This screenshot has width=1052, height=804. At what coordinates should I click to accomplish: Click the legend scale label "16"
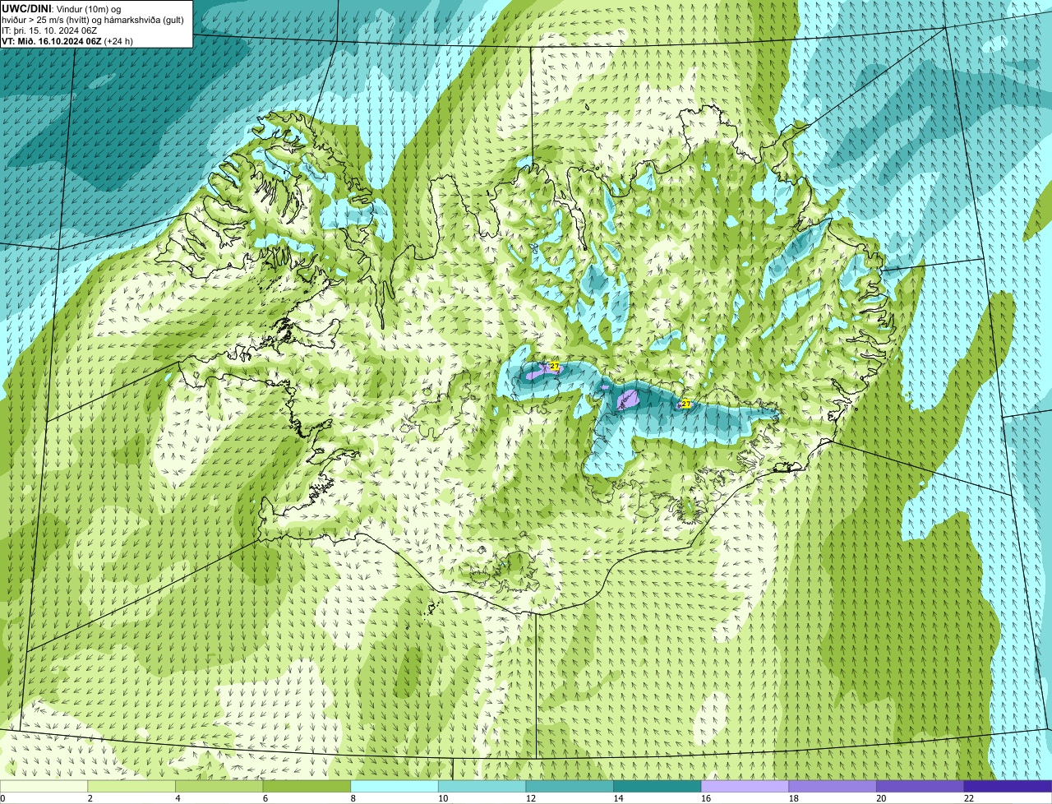(x=706, y=798)
